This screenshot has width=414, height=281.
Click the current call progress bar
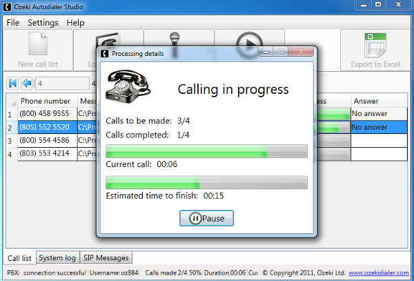(x=206, y=152)
